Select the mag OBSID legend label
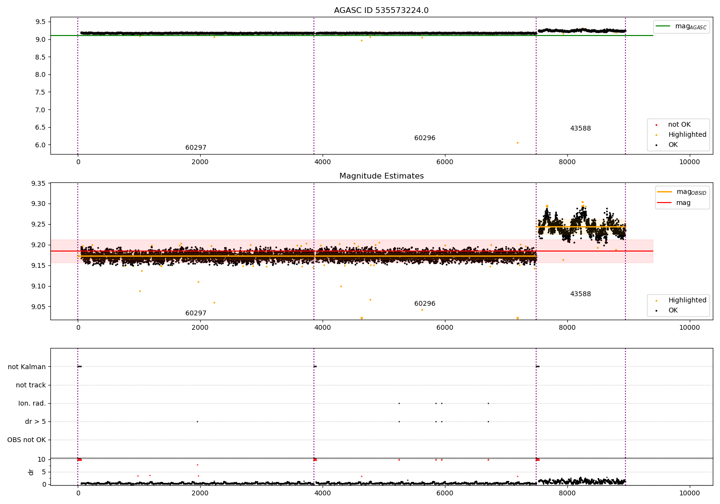 tap(692, 192)
